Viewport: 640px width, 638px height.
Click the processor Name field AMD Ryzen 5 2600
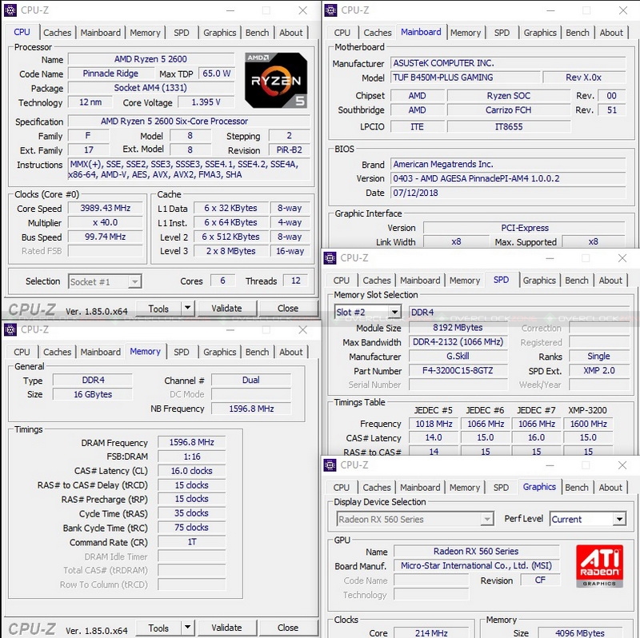point(150,59)
